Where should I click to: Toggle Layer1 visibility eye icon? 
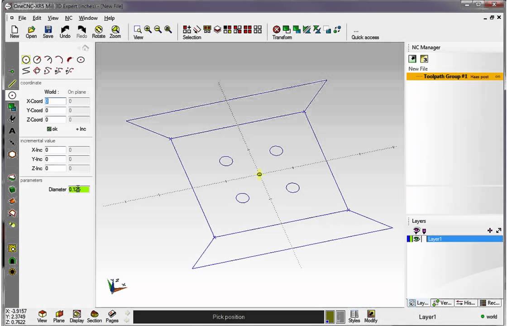(416, 239)
